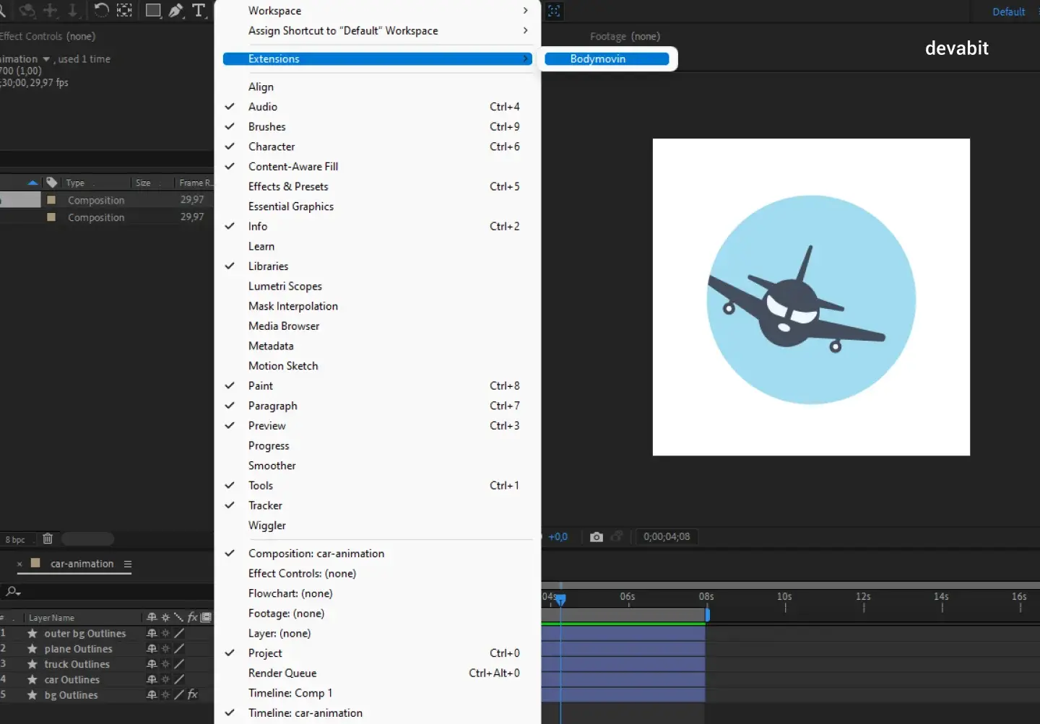Click the label color swatch of first Composition
This screenshot has height=724, width=1040.
point(51,200)
